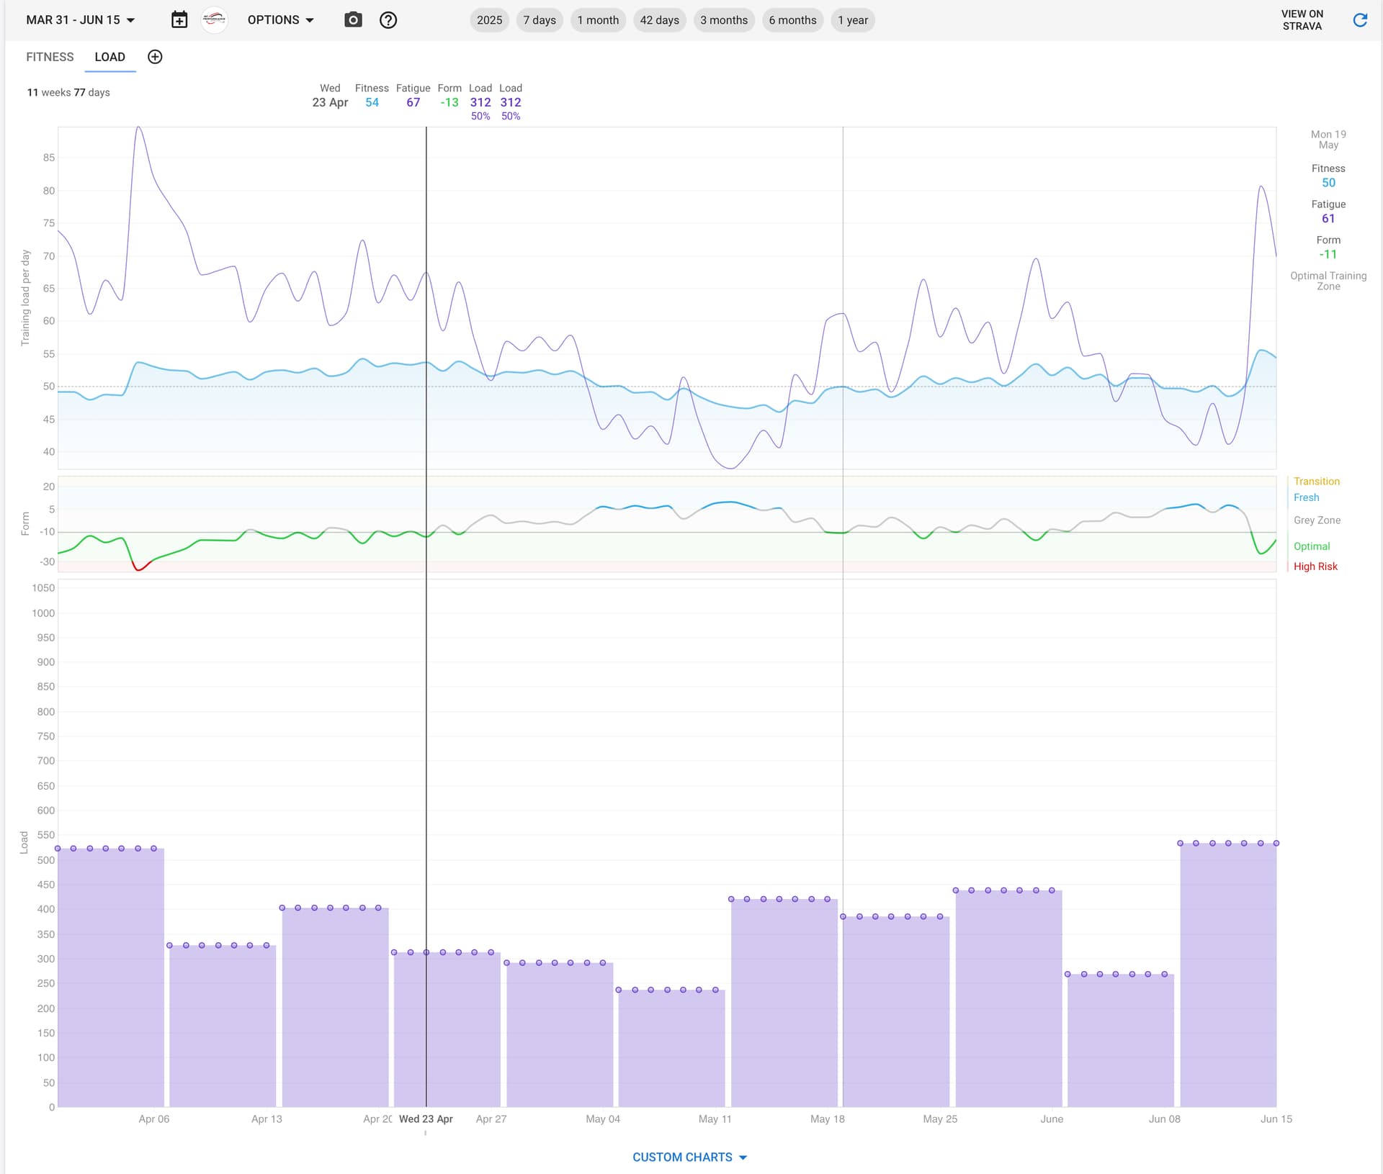Click the Wed 23 Apr marker on timeline
1383x1174 pixels.
point(426,1119)
